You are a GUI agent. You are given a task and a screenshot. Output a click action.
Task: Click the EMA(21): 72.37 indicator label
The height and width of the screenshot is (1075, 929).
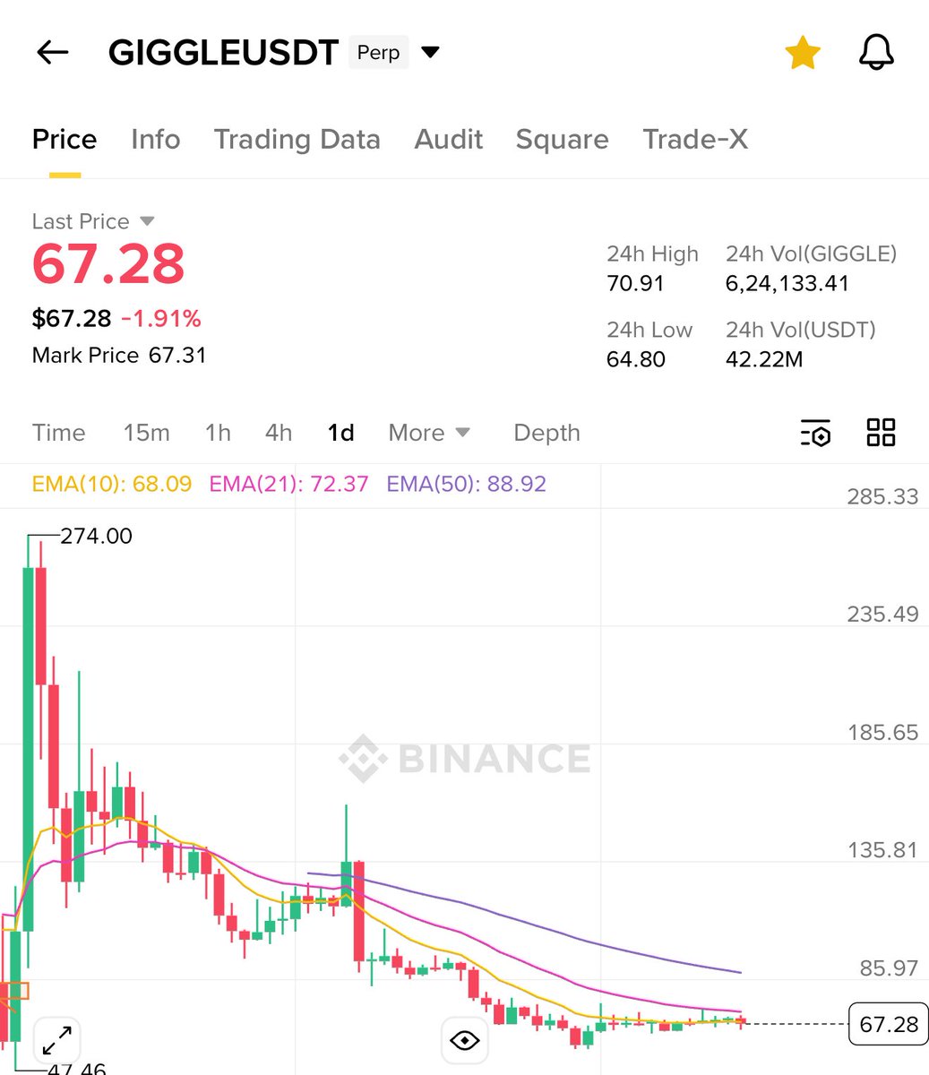288,484
